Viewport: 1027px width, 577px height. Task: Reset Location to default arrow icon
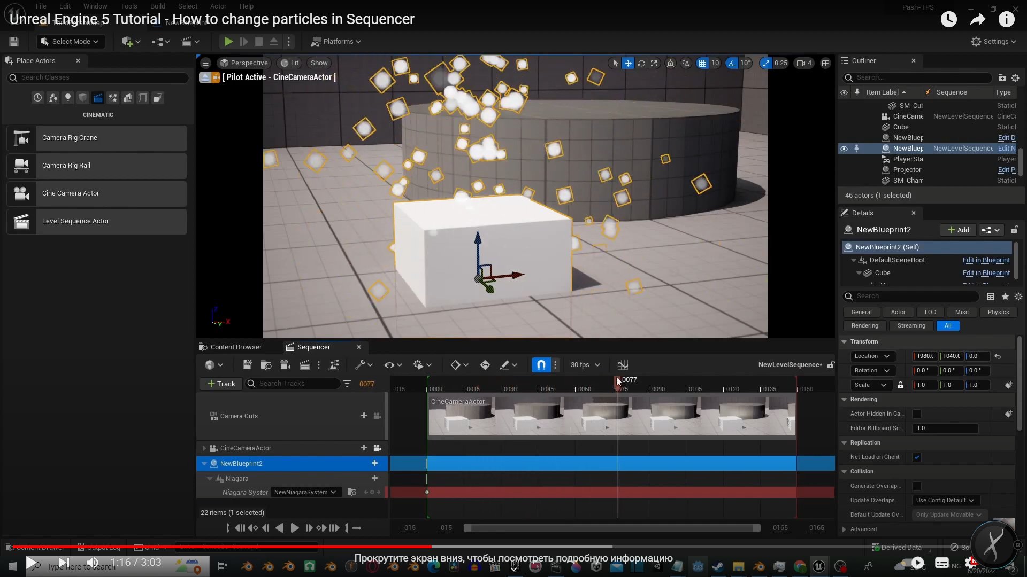tap(998, 356)
